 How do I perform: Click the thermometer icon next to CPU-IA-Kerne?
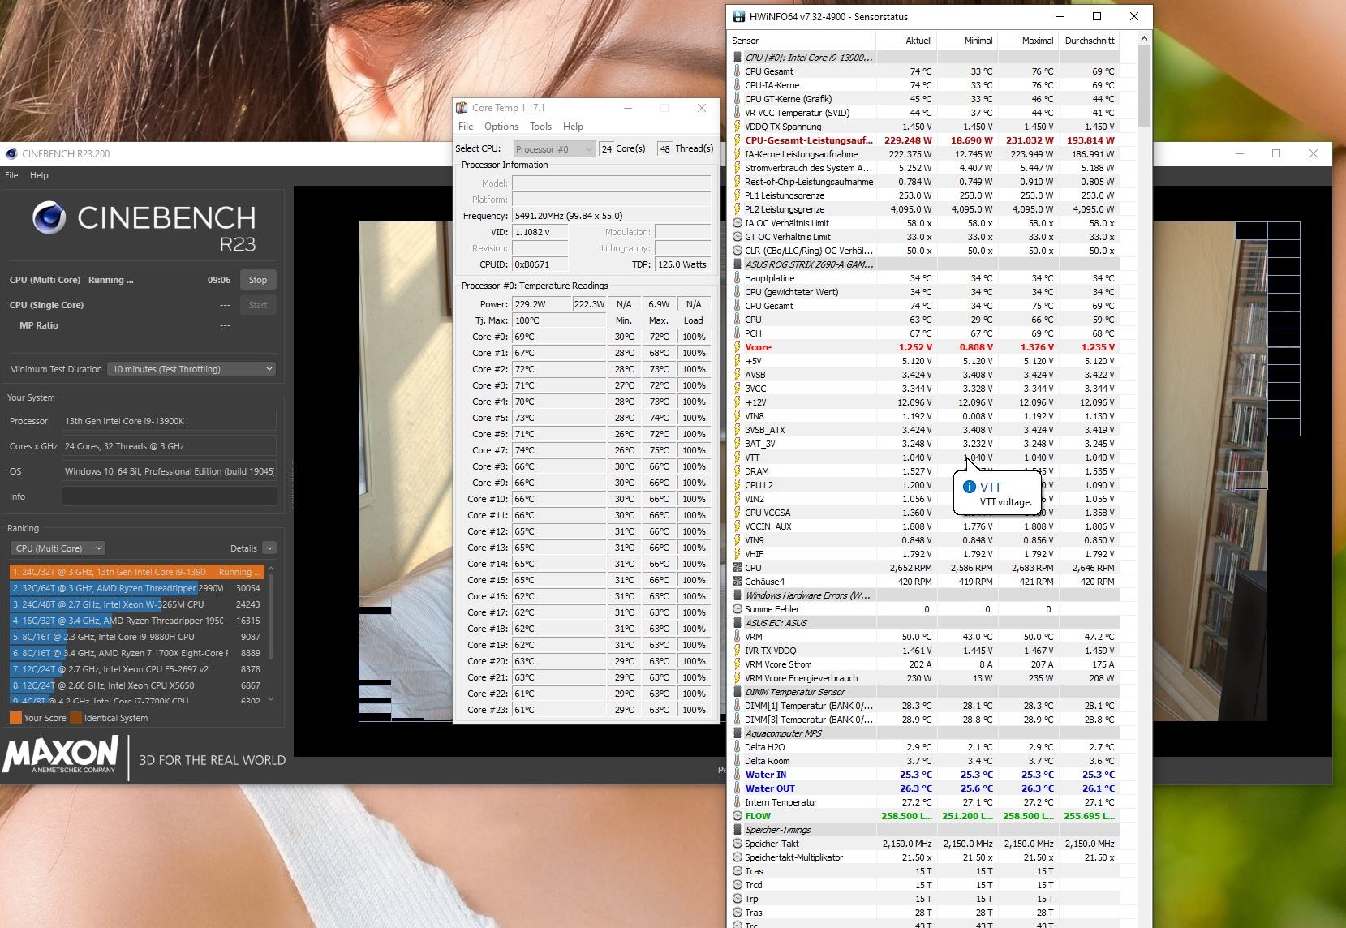click(738, 85)
